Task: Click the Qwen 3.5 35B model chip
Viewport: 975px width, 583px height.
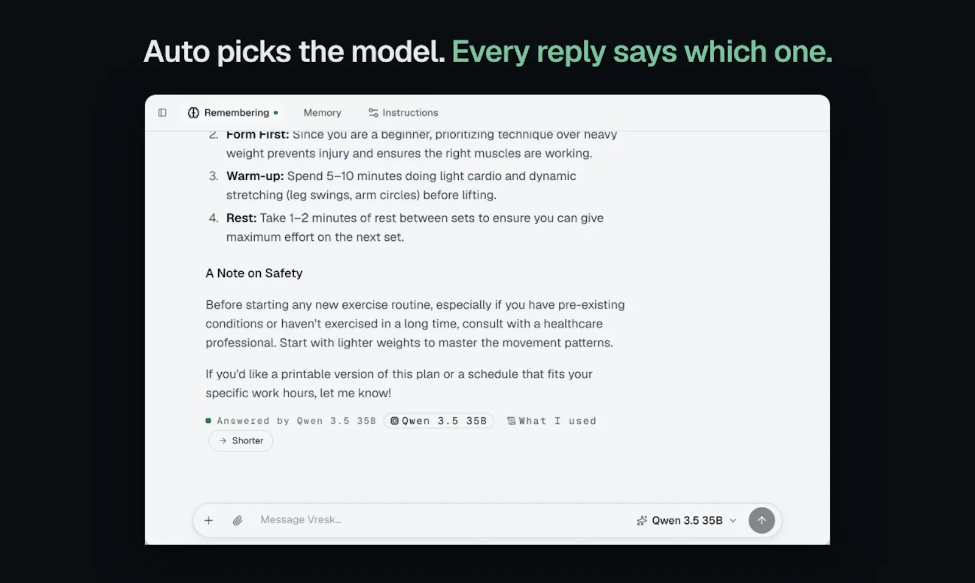Action: [438, 421]
